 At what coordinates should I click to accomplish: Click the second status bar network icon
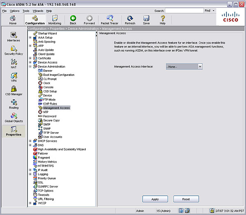coord(187,210)
